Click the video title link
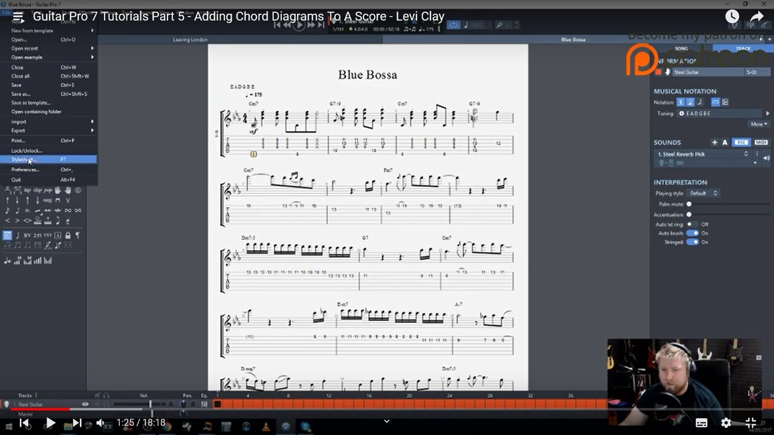The image size is (774, 435). (x=238, y=17)
